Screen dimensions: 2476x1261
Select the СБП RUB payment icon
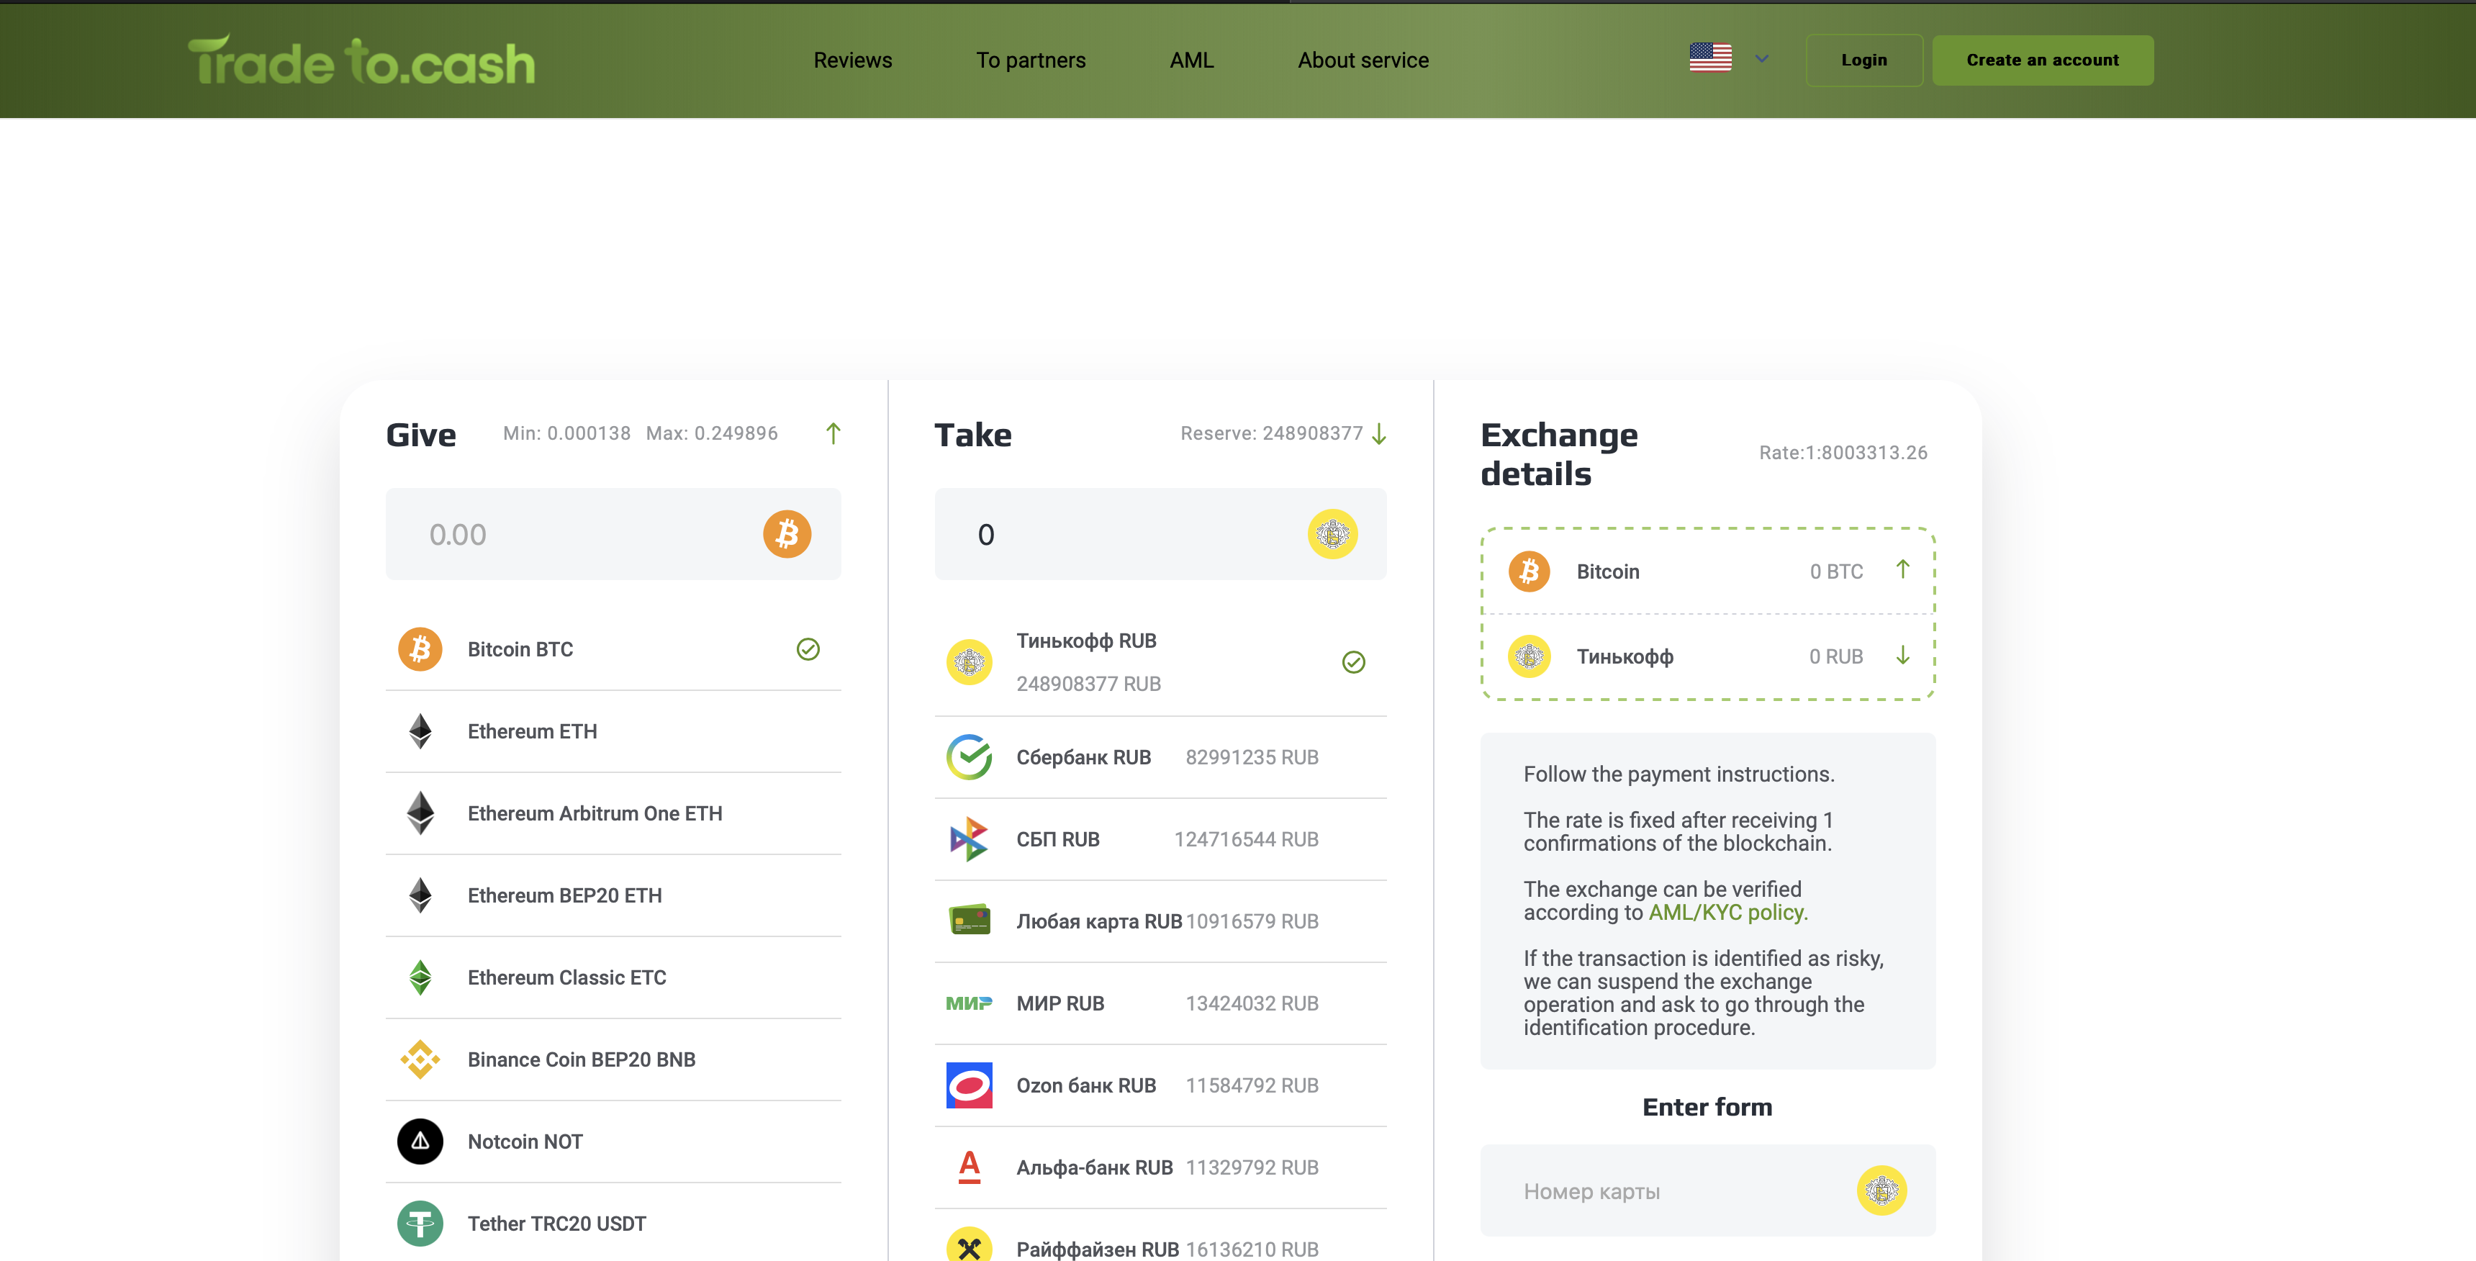click(969, 839)
